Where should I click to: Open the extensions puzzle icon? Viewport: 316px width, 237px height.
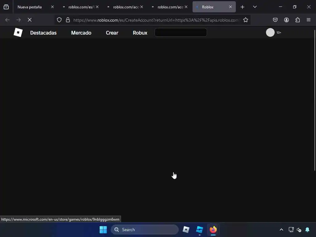297,20
